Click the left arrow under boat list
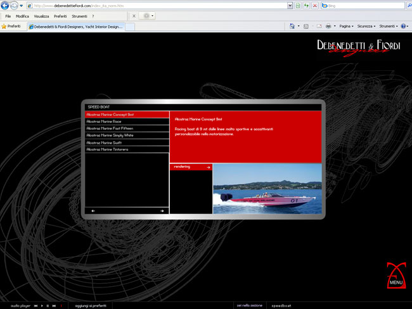 pos(93,211)
